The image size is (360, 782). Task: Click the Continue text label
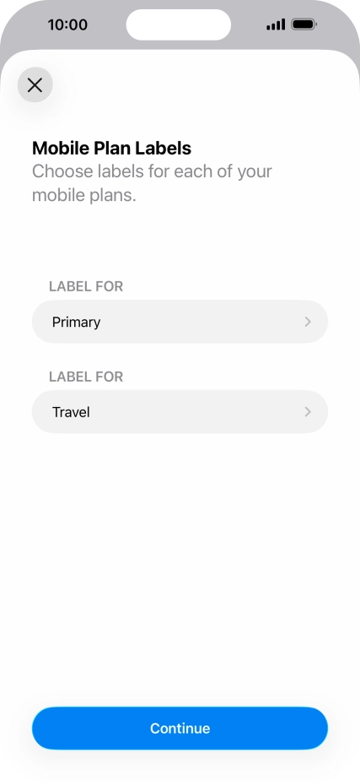(180, 728)
